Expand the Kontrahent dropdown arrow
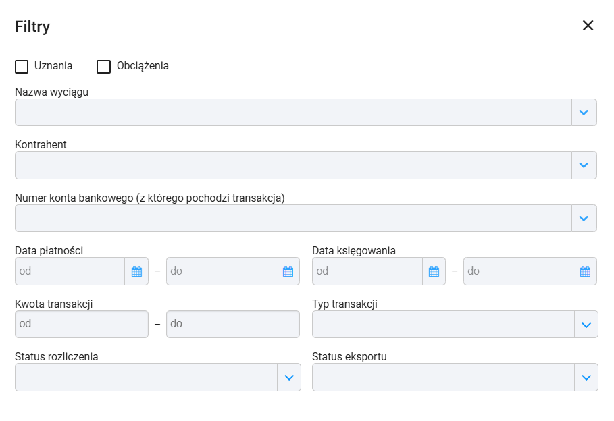 (584, 165)
